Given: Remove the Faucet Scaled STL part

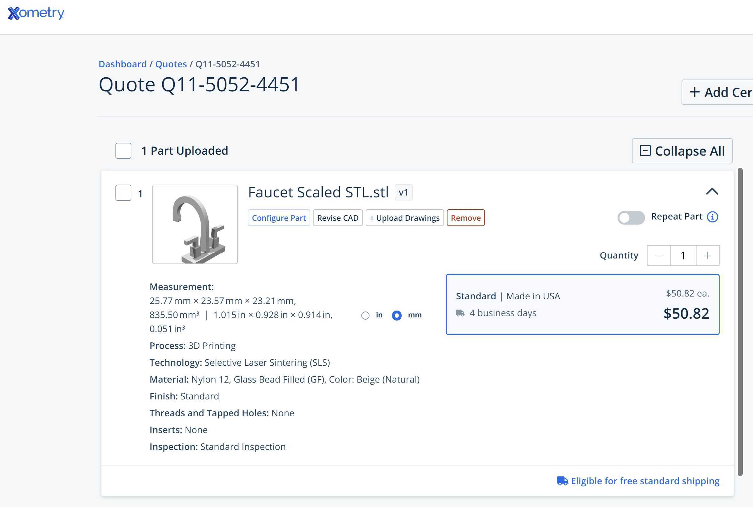Looking at the screenshot, I should [x=466, y=218].
